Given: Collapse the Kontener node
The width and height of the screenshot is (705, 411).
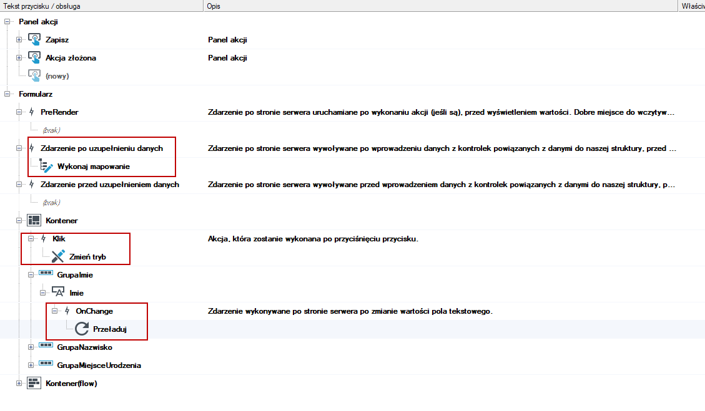Looking at the screenshot, I should pyautogui.click(x=19, y=221).
